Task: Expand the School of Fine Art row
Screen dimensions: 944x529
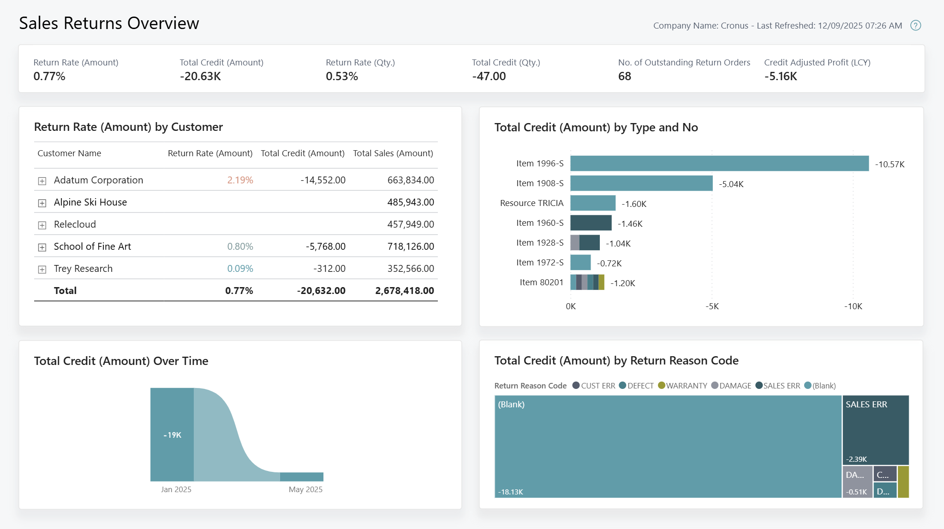Action: coord(42,247)
